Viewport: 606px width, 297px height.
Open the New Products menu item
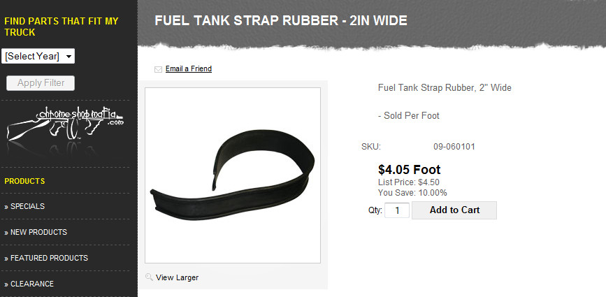click(x=36, y=232)
